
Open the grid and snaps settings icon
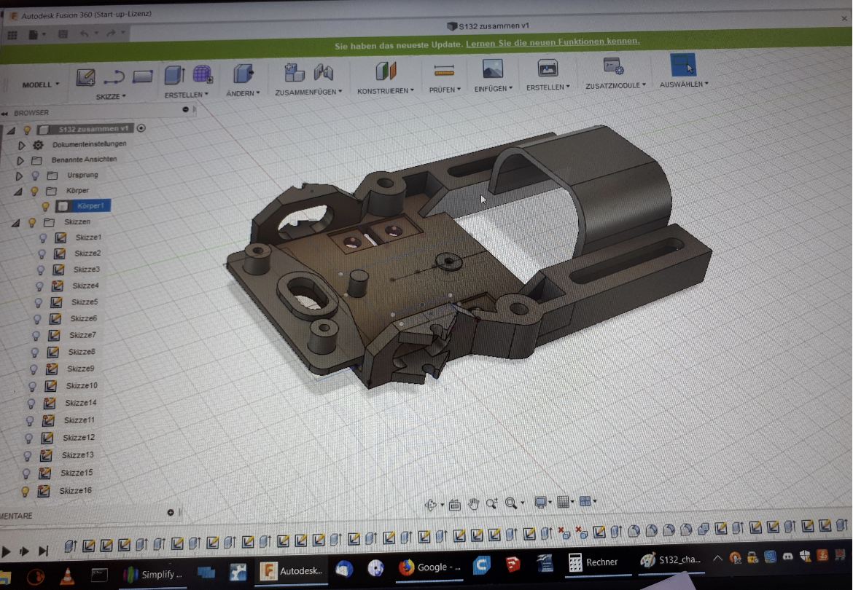point(563,502)
